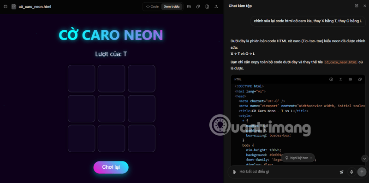This screenshot has width=369, height=183.
Task: Attach a file with the paperclip icon
Action: click(x=234, y=172)
